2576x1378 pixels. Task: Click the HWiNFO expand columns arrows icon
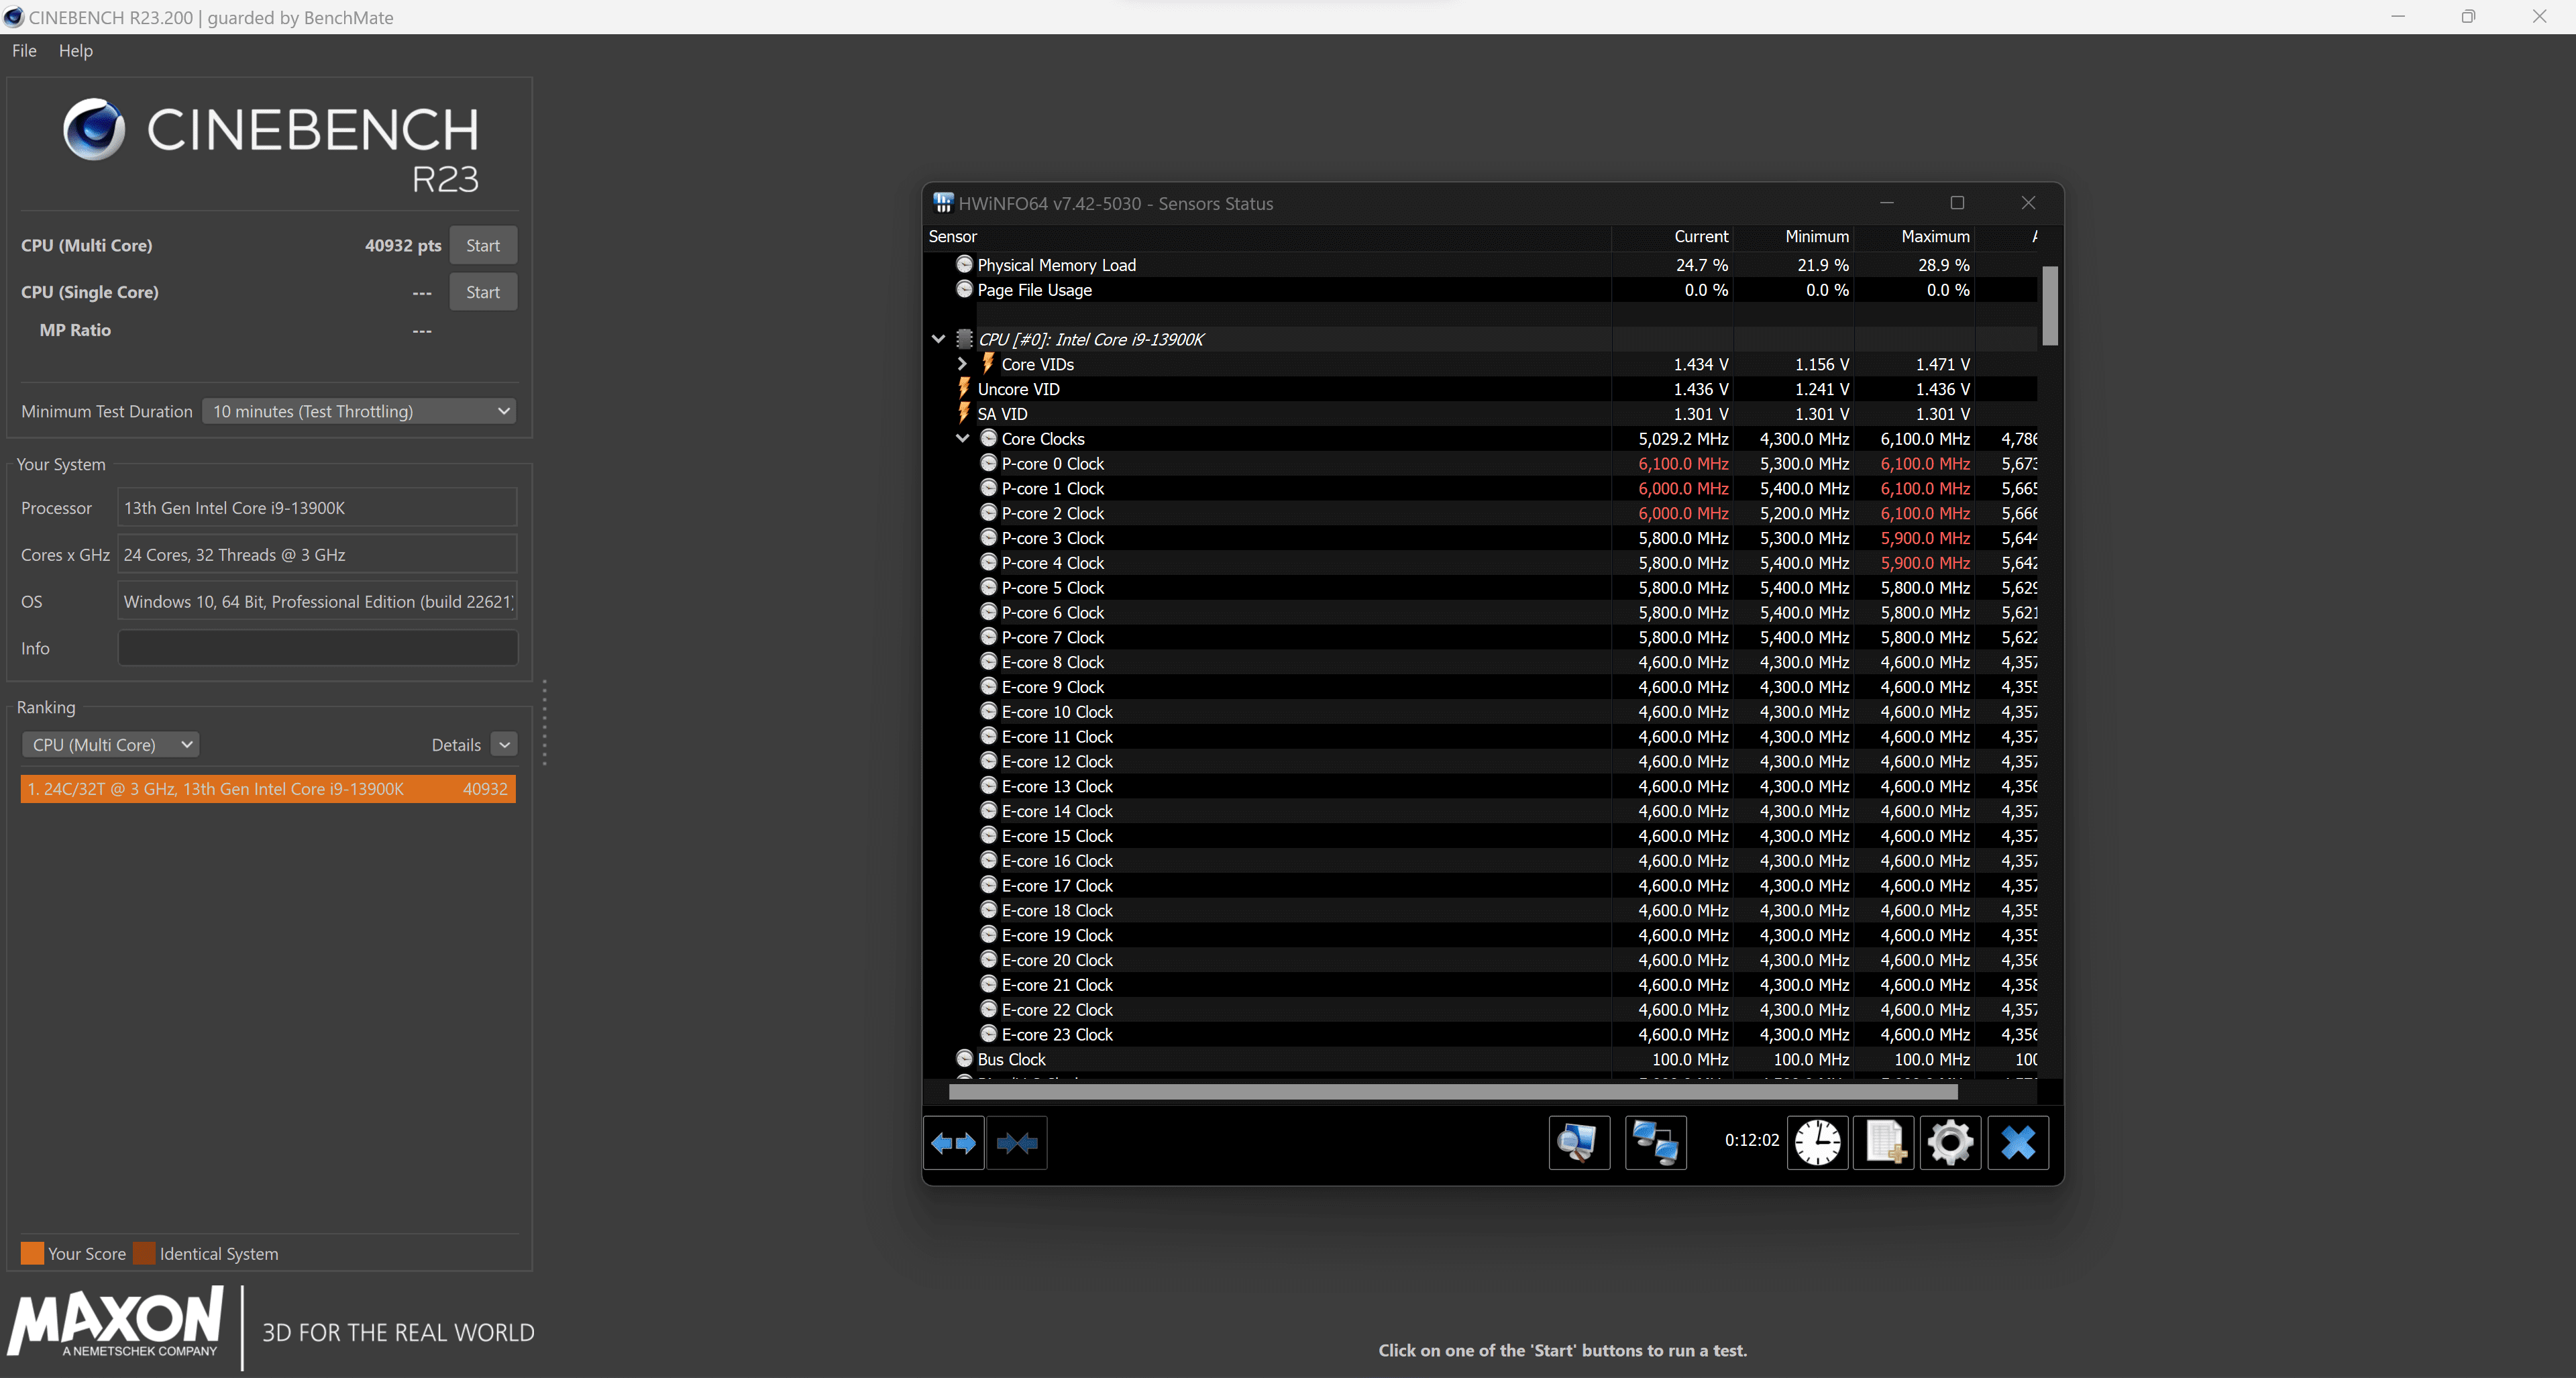pyautogui.click(x=953, y=1143)
